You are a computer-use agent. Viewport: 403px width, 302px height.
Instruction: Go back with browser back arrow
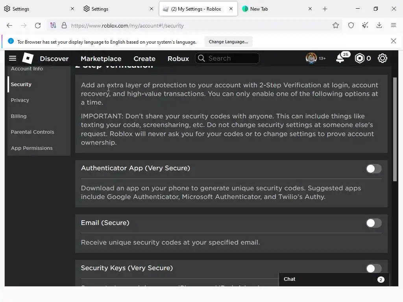pos(9,26)
